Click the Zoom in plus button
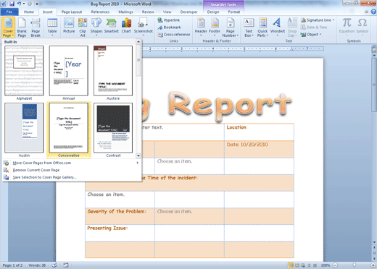377x269 pixels. pyautogui.click(x=373, y=265)
